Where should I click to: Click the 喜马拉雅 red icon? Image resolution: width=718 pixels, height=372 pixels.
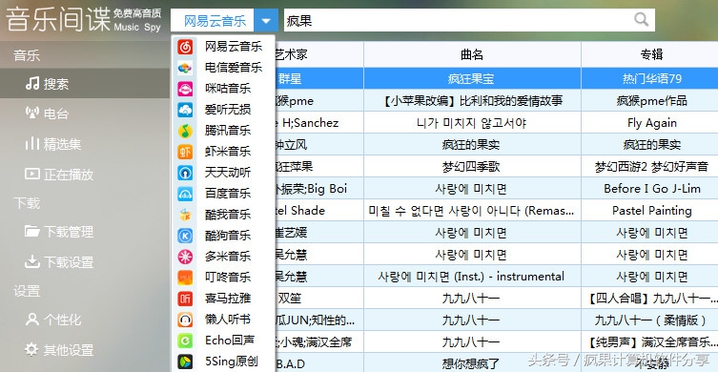point(185,299)
